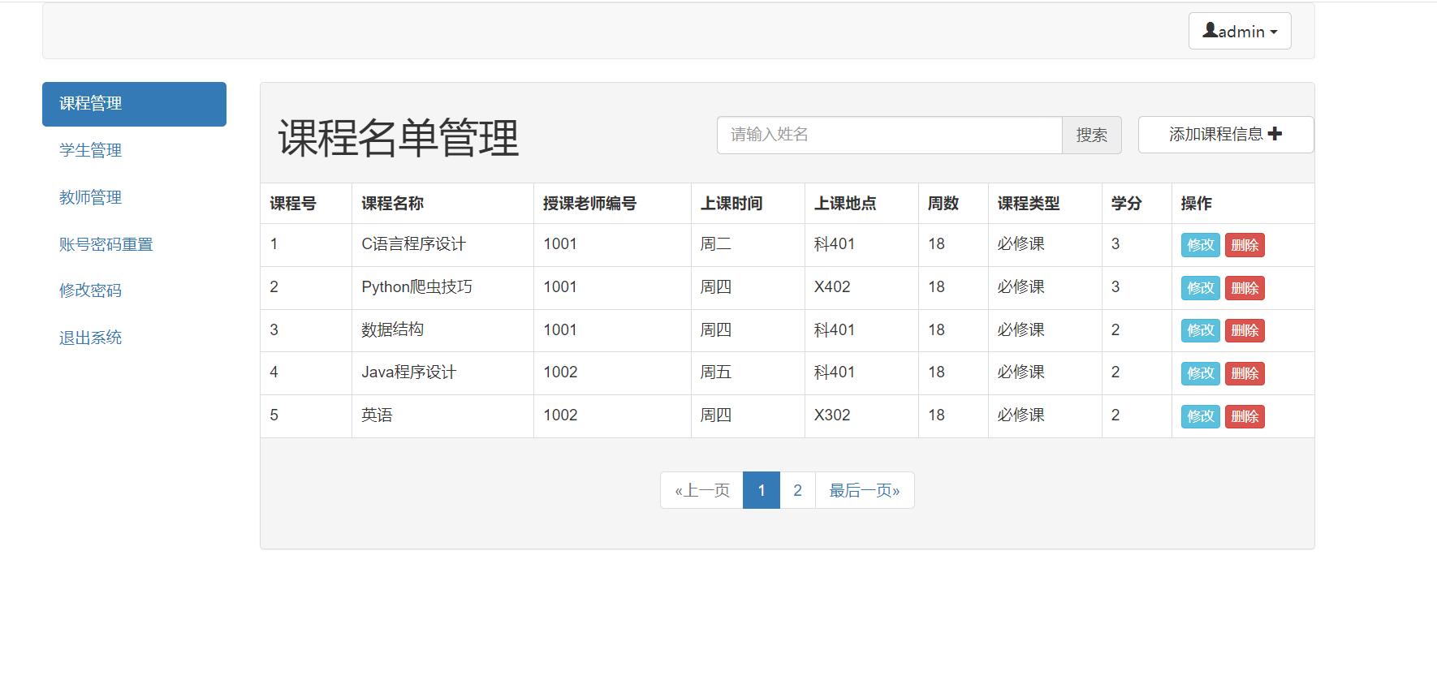Click the user icon beside admin
This screenshot has height=680, width=1437.
click(x=1210, y=30)
